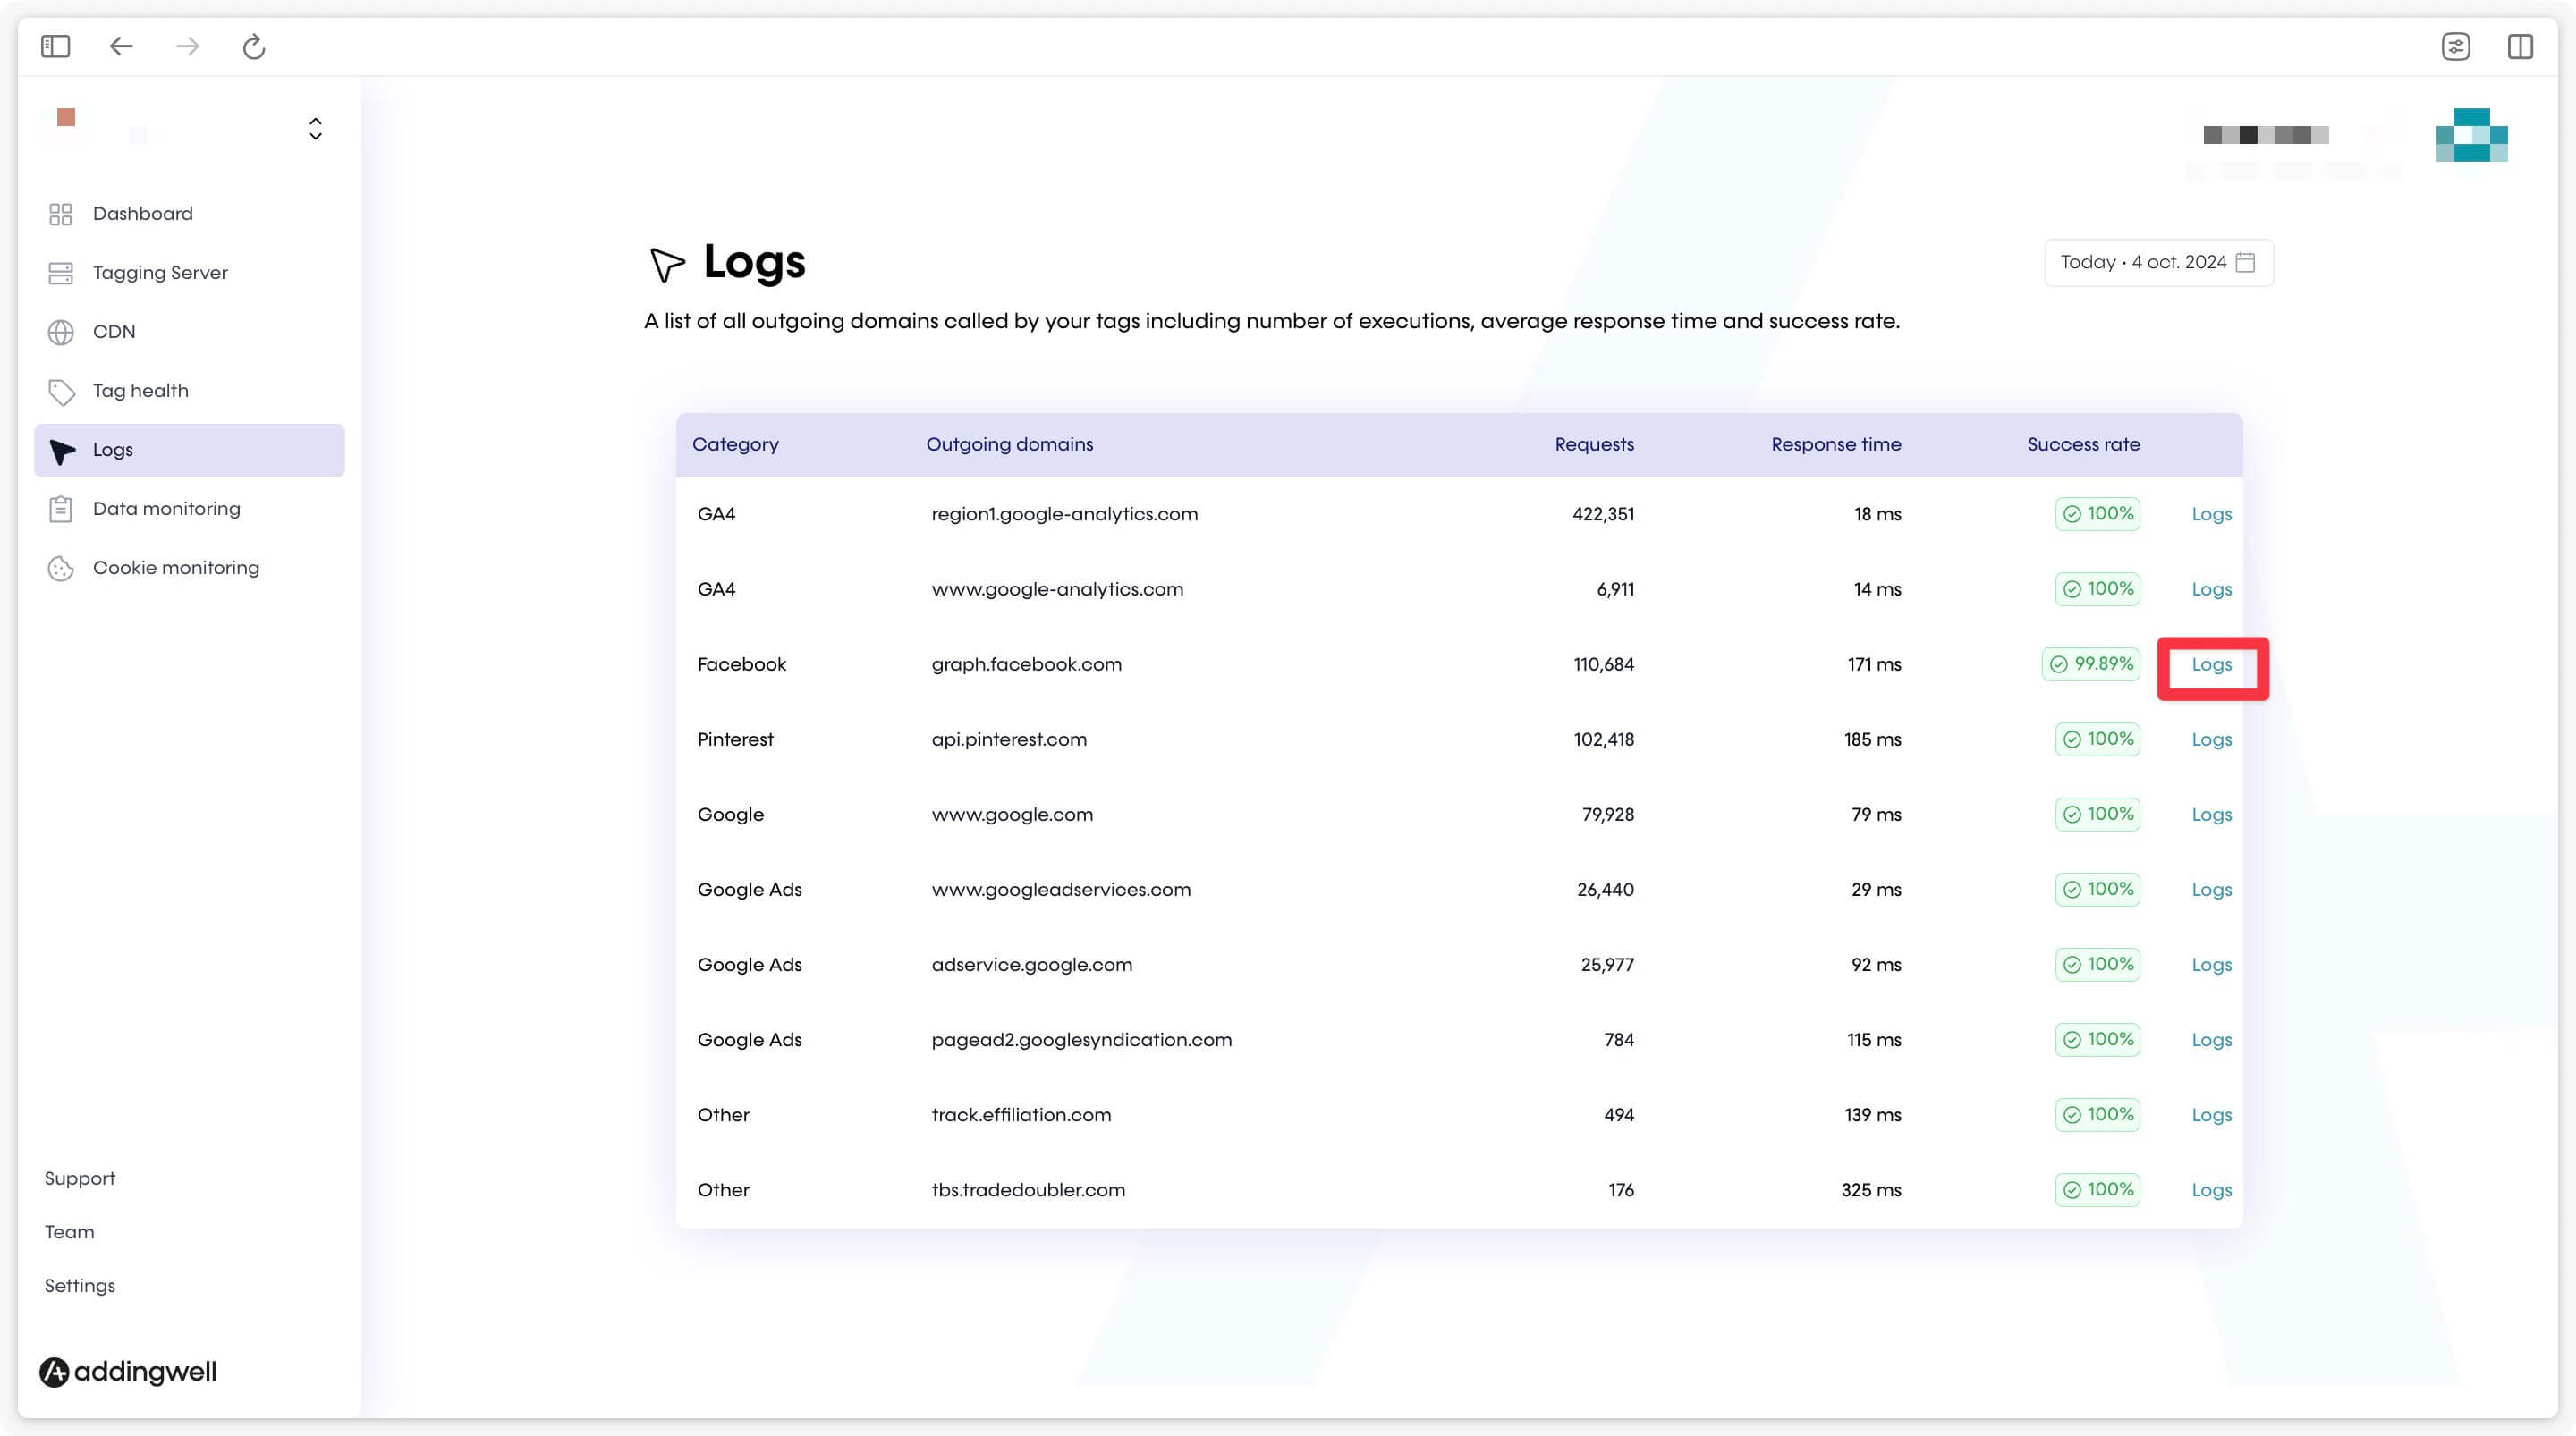
Task: Open the date picker Today 4 oct. 2024
Action: tap(2158, 262)
